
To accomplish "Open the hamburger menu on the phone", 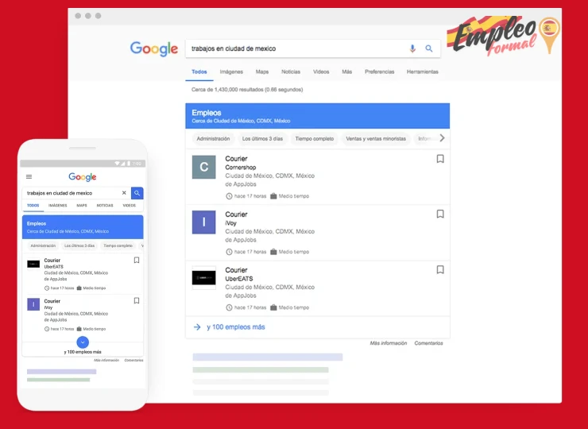I will pyautogui.click(x=29, y=176).
